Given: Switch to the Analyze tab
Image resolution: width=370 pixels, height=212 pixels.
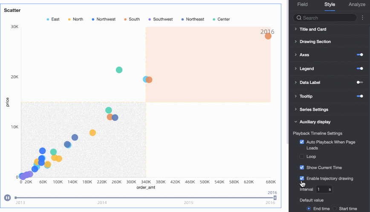Looking at the screenshot, I should pos(357,5).
